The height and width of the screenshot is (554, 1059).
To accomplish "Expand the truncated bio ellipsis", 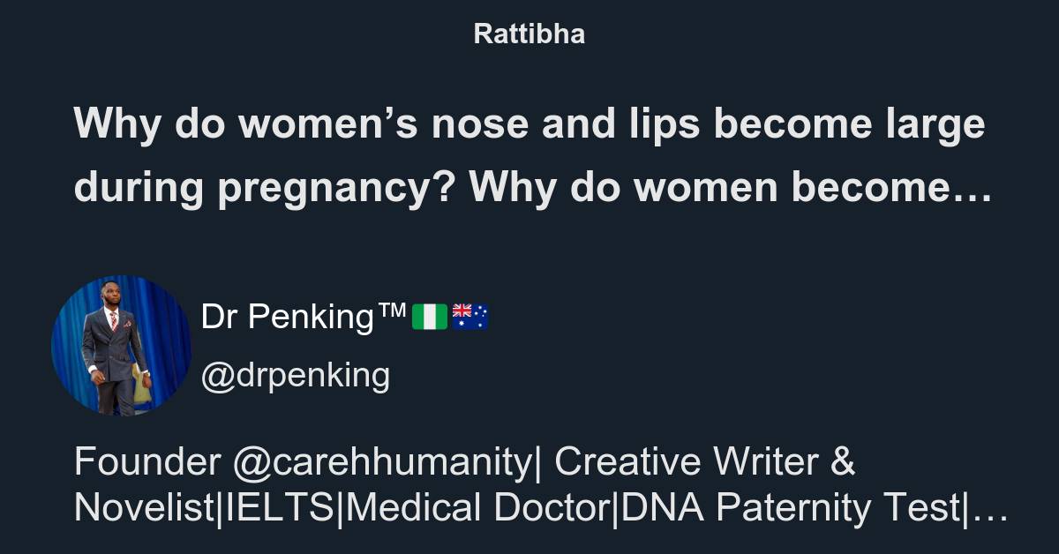I will tap(995, 509).
